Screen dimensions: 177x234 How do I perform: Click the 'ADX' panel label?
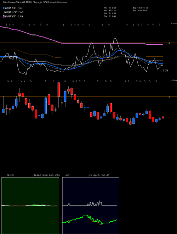[67, 175]
